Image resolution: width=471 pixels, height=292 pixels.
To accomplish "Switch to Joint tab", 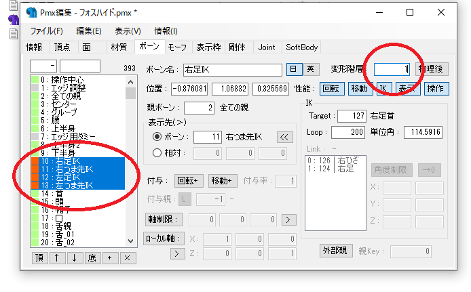I will (267, 47).
